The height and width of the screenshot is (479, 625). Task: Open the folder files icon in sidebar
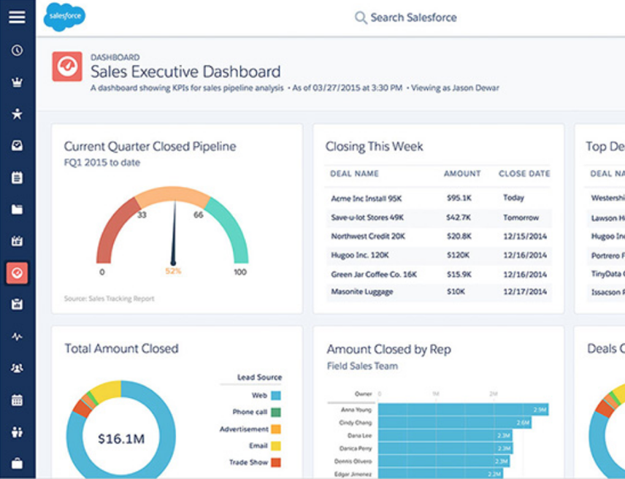(x=17, y=210)
